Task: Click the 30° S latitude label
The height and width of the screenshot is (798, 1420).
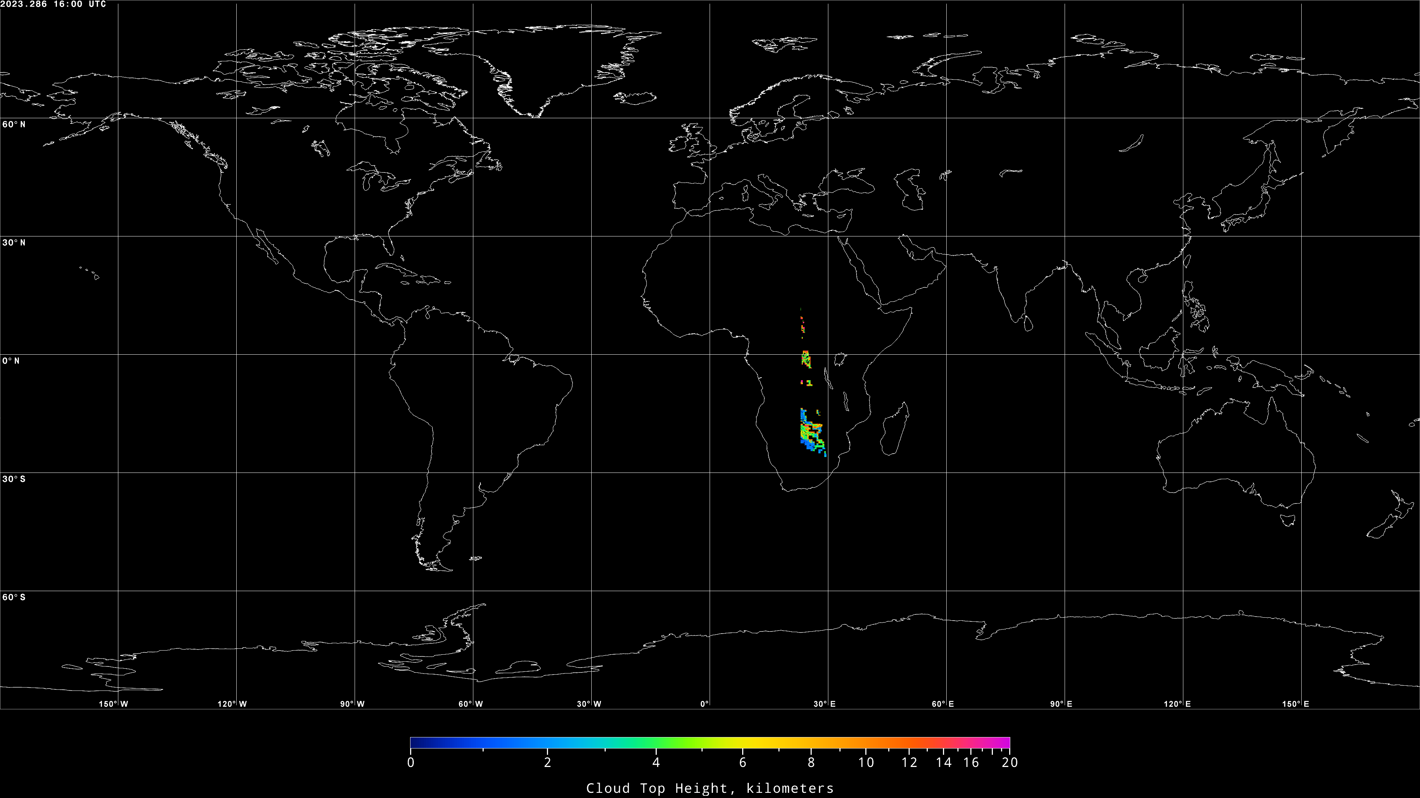Action: [14, 479]
